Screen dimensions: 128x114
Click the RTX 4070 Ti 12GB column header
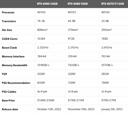pos(113,4)
